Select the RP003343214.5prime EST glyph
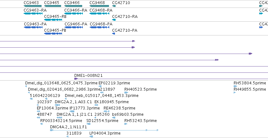This screenshot has height=138, width=268. pyautogui.click(x=41, y=124)
